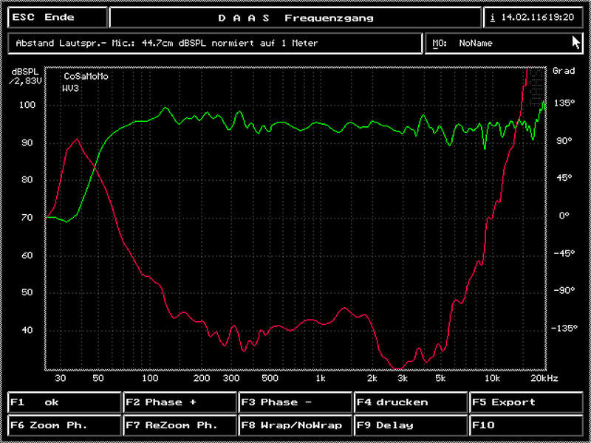Export the measurement with F5 Export
The image size is (591, 443).
pyautogui.click(x=527, y=402)
